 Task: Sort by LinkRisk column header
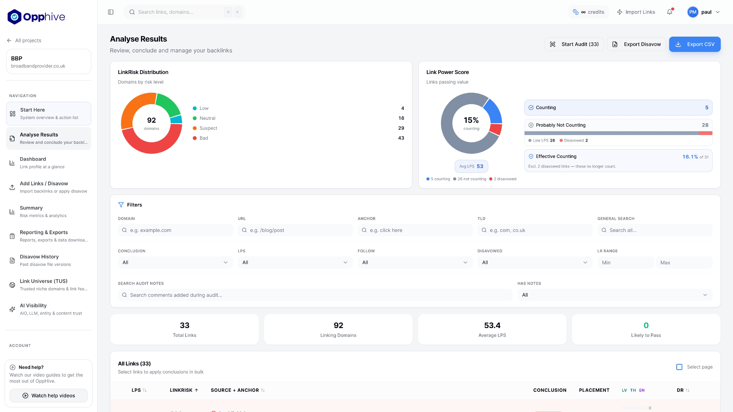click(x=184, y=390)
